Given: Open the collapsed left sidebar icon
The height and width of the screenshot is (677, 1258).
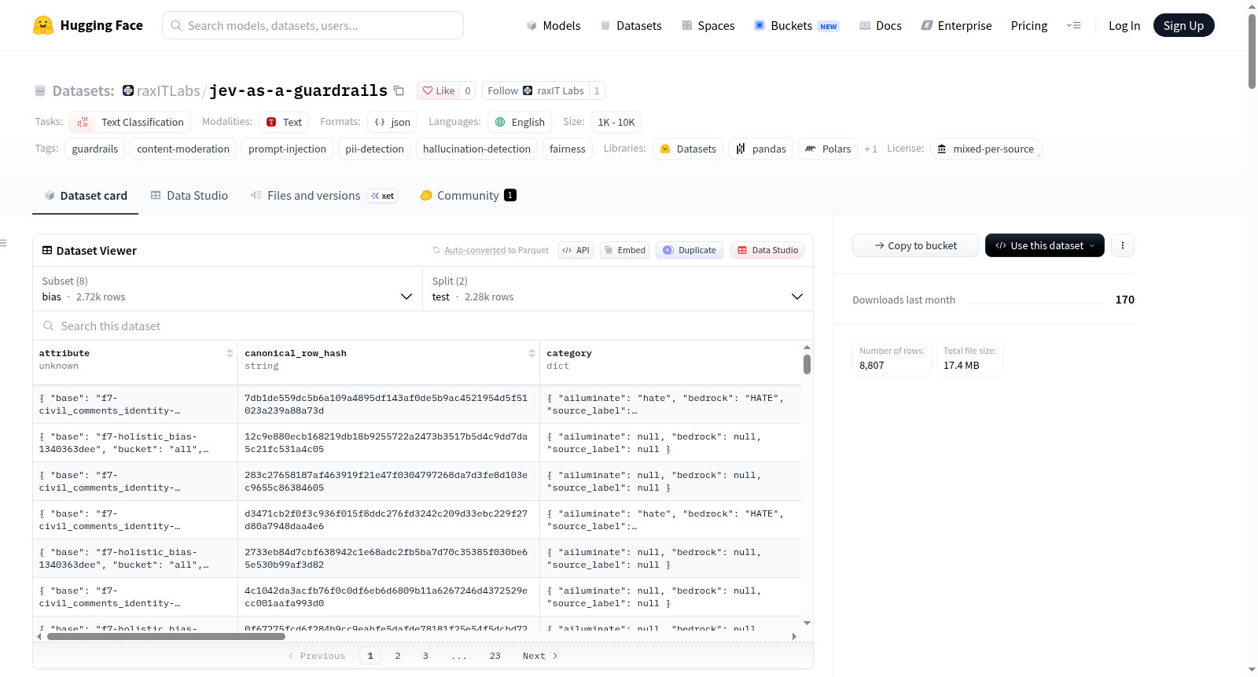Looking at the screenshot, I should (x=3, y=243).
